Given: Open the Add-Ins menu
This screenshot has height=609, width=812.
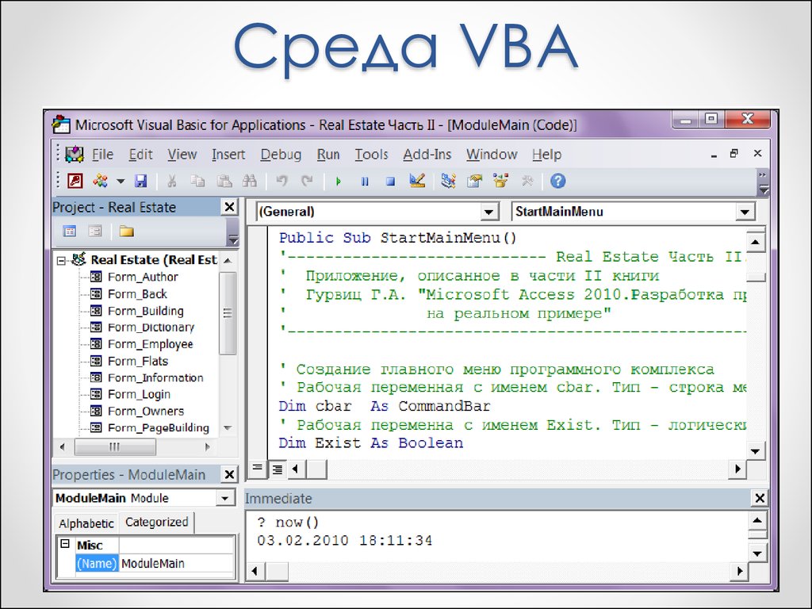Looking at the screenshot, I should (427, 155).
